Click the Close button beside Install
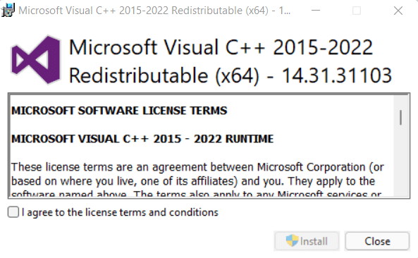Viewport: 418px width, 258px height. 377,241
